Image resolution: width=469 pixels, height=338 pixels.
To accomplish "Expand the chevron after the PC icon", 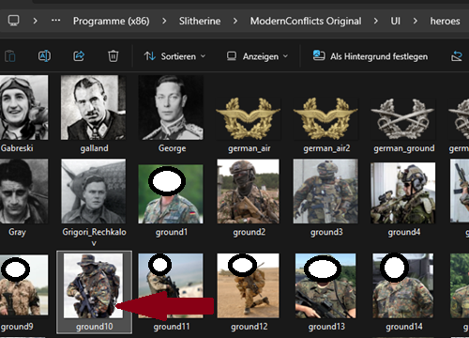I will [x=35, y=21].
